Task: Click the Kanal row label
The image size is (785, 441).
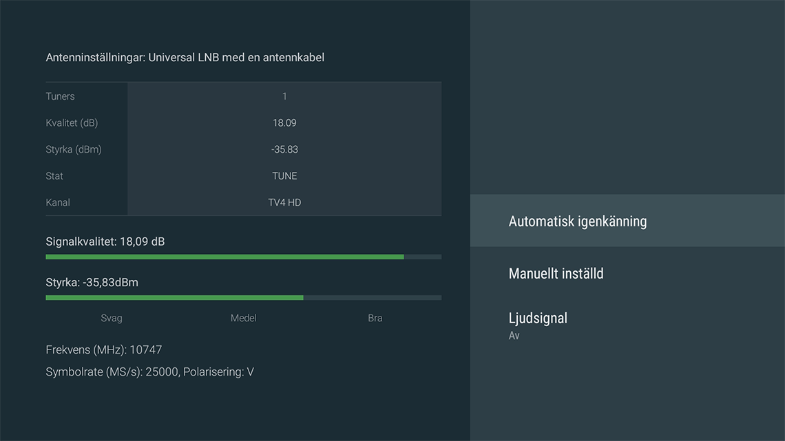Action: click(58, 202)
